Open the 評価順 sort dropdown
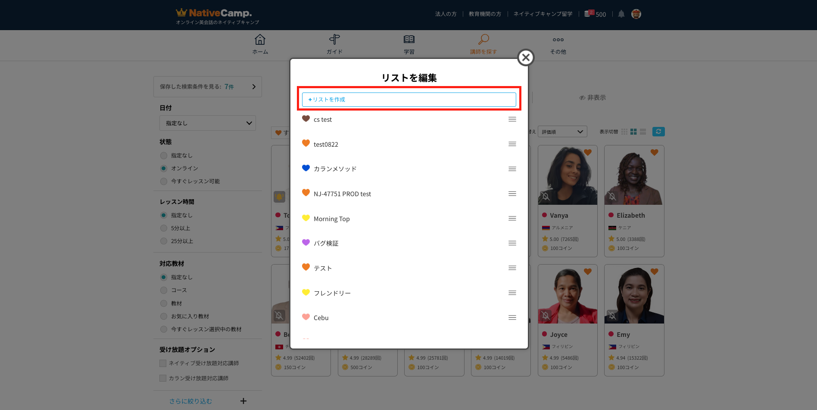The height and width of the screenshot is (410, 817). (x=562, y=132)
